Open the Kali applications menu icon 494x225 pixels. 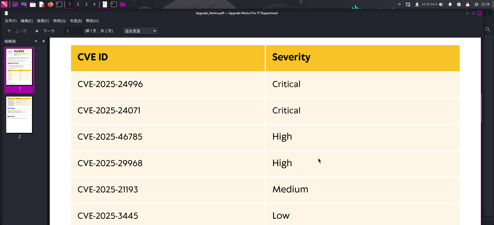[x=5, y=4]
